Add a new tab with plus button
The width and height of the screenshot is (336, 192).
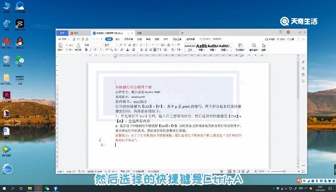click(x=182, y=33)
